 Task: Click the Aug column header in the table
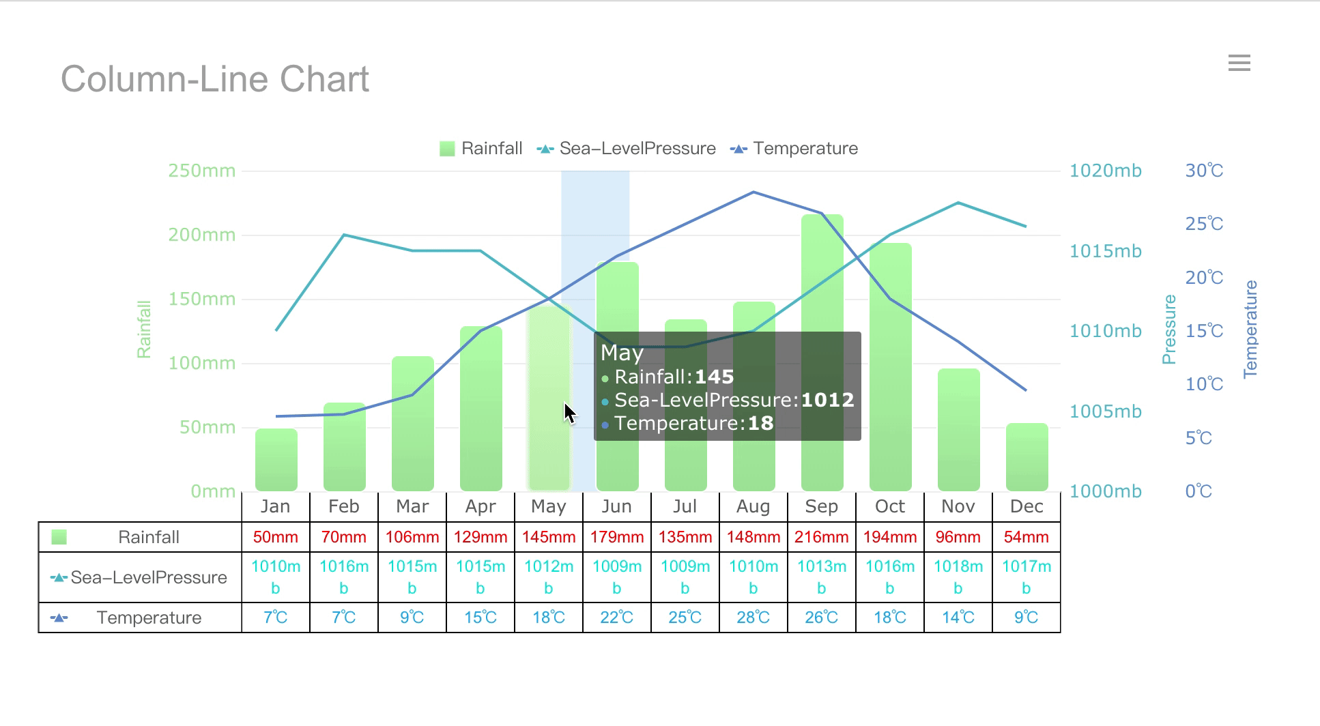753,506
